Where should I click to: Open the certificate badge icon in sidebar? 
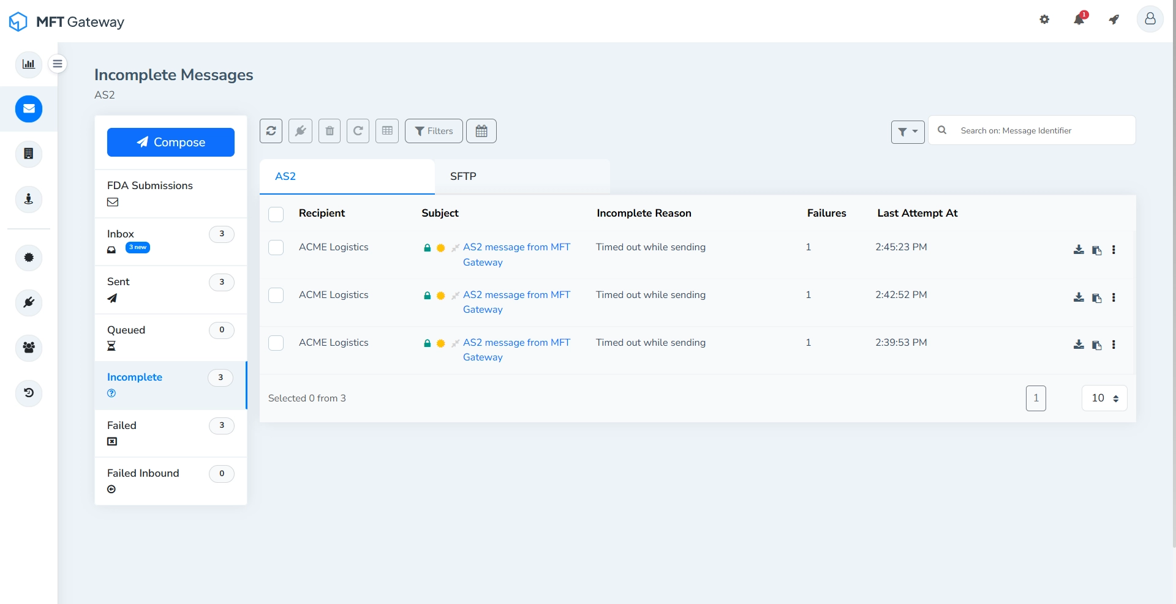(29, 258)
